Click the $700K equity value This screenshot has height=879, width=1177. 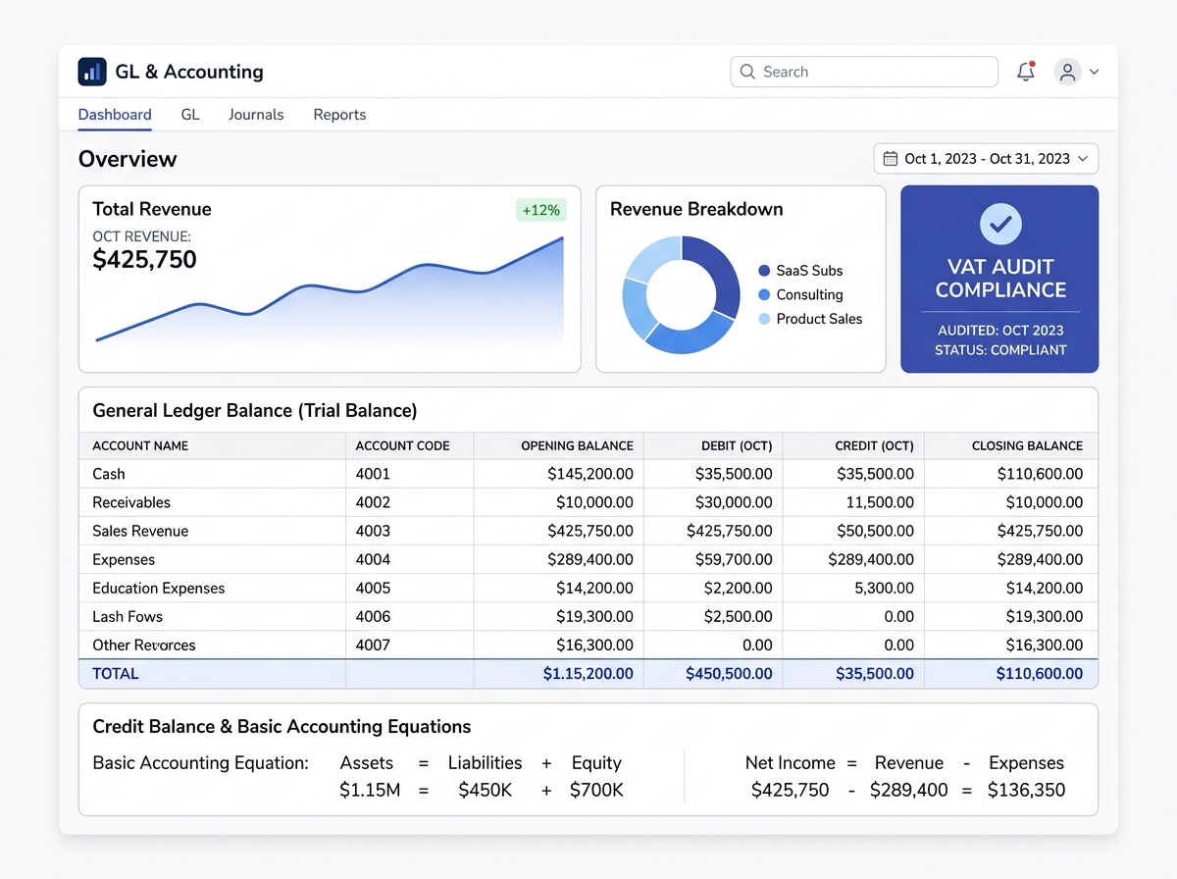pyautogui.click(x=596, y=790)
